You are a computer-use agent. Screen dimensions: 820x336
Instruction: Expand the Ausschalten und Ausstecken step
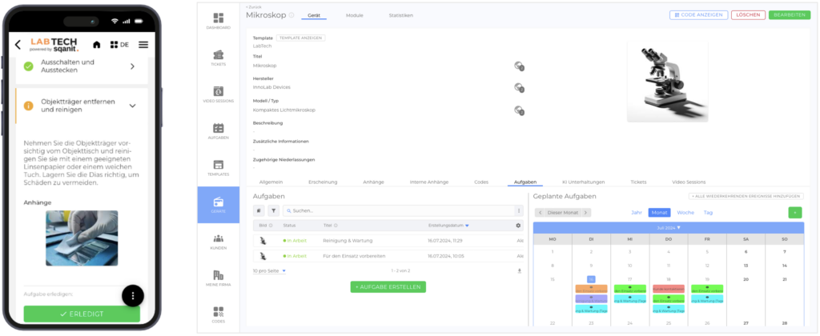click(x=132, y=67)
